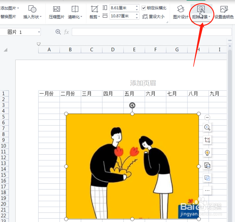Click the insert shape icon

pos(32,9)
